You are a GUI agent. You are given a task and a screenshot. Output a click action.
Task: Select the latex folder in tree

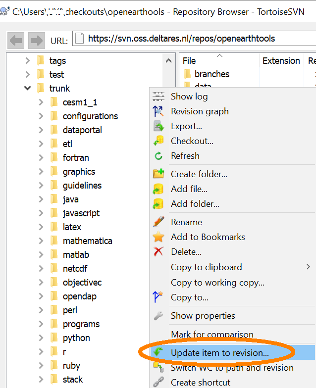(72, 227)
